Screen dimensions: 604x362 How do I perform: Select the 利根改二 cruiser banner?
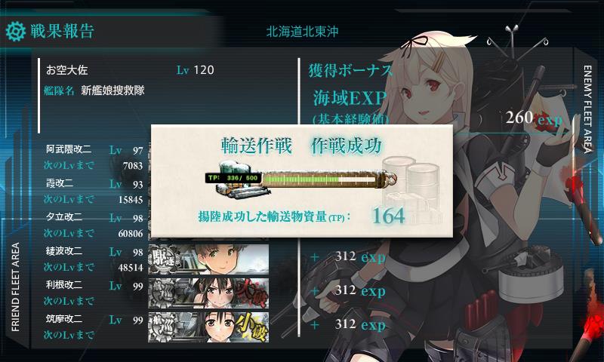point(208,293)
